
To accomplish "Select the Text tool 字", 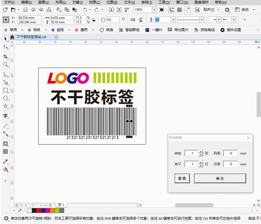I will pos(5,116).
